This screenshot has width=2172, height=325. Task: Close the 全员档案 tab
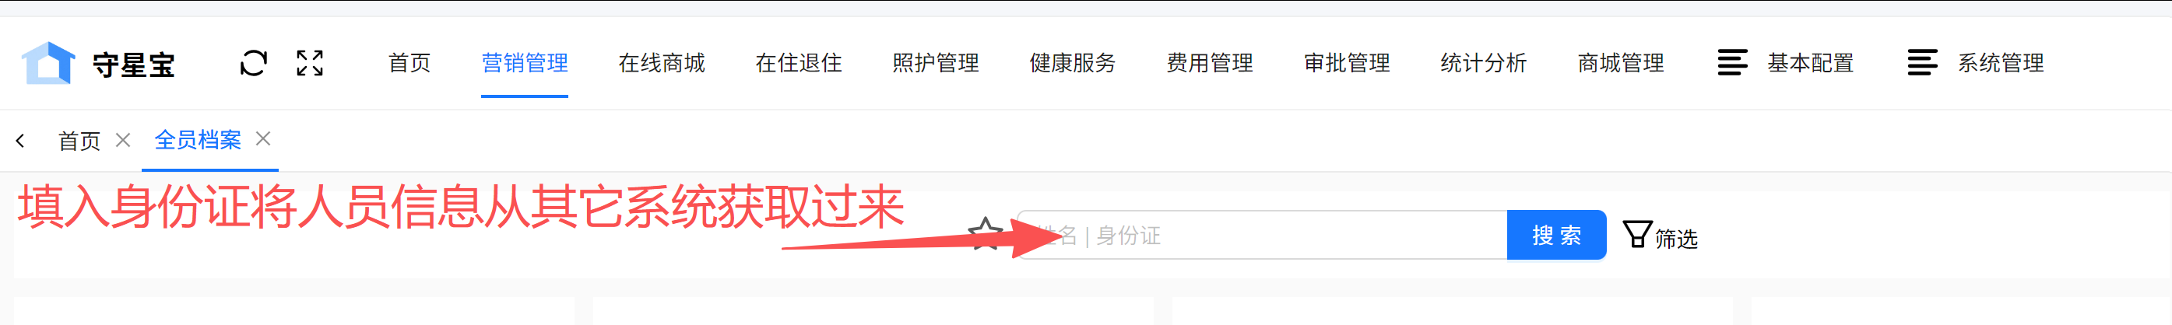[263, 138]
